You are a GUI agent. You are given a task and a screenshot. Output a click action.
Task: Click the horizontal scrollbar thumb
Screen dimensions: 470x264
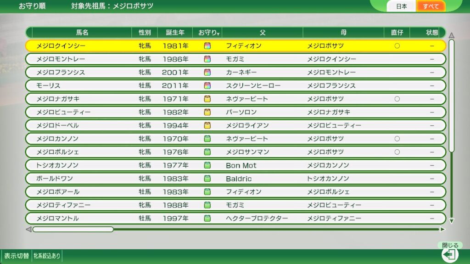tap(73, 229)
